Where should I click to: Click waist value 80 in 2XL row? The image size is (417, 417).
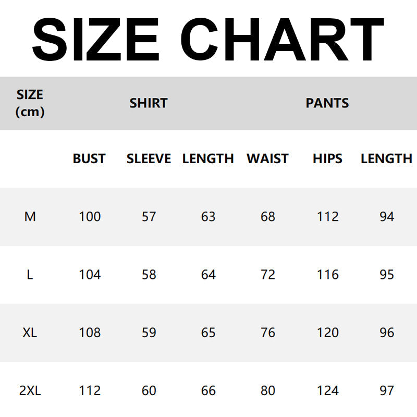(268, 390)
